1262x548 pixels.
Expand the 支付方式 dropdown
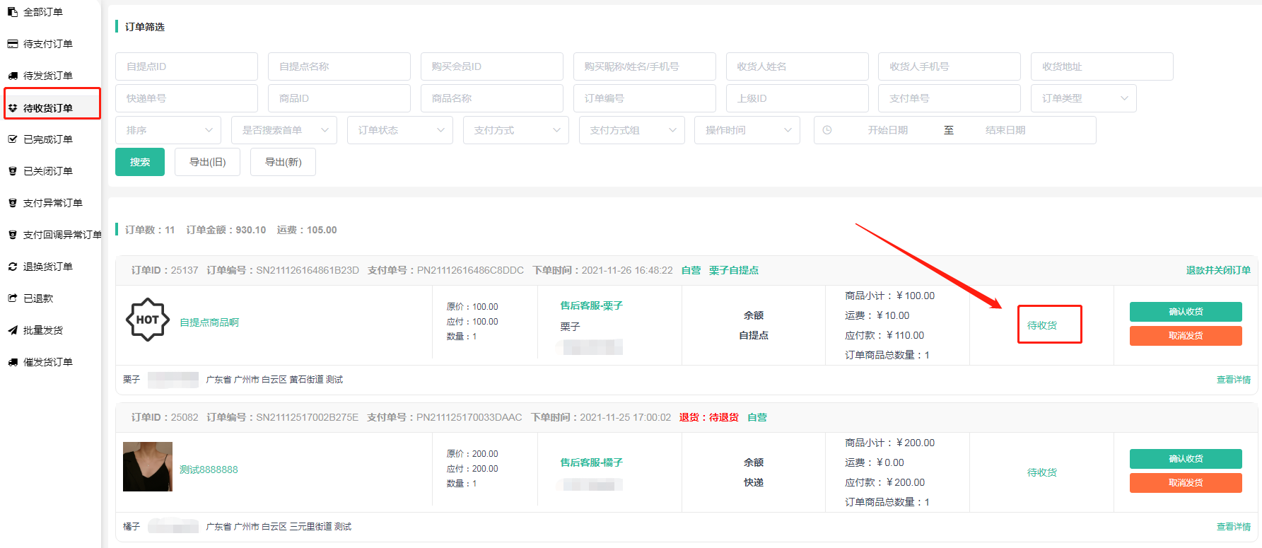pos(516,130)
